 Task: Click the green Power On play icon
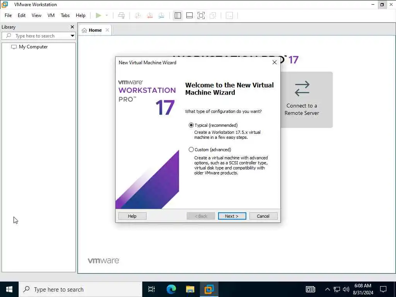98,15
